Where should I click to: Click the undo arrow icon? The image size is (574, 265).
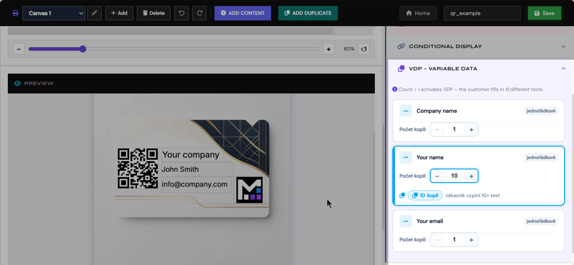pyautogui.click(x=181, y=13)
